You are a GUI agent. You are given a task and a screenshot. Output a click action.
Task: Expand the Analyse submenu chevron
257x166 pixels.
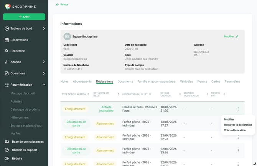tap(44, 62)
